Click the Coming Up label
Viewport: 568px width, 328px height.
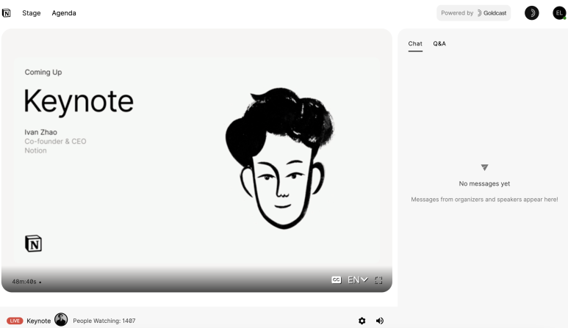[x=43, y=73]
